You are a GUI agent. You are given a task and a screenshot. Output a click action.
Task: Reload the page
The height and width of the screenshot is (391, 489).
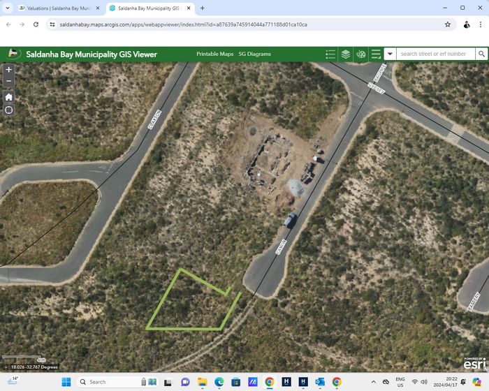coord(36,24)
